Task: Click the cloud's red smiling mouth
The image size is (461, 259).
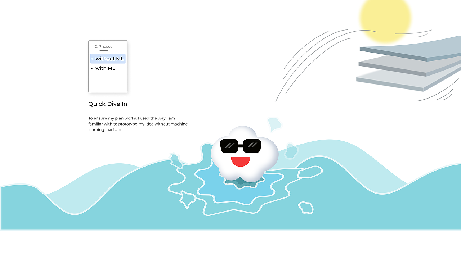Action: pyautogui.click(x=241, y=162)
